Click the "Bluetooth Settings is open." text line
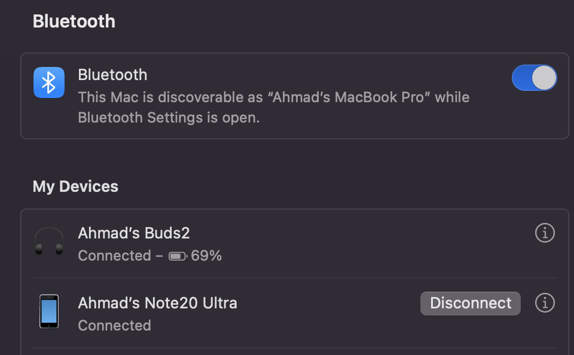The width and height of the screenshot is (574, 355). click(169, 118)
